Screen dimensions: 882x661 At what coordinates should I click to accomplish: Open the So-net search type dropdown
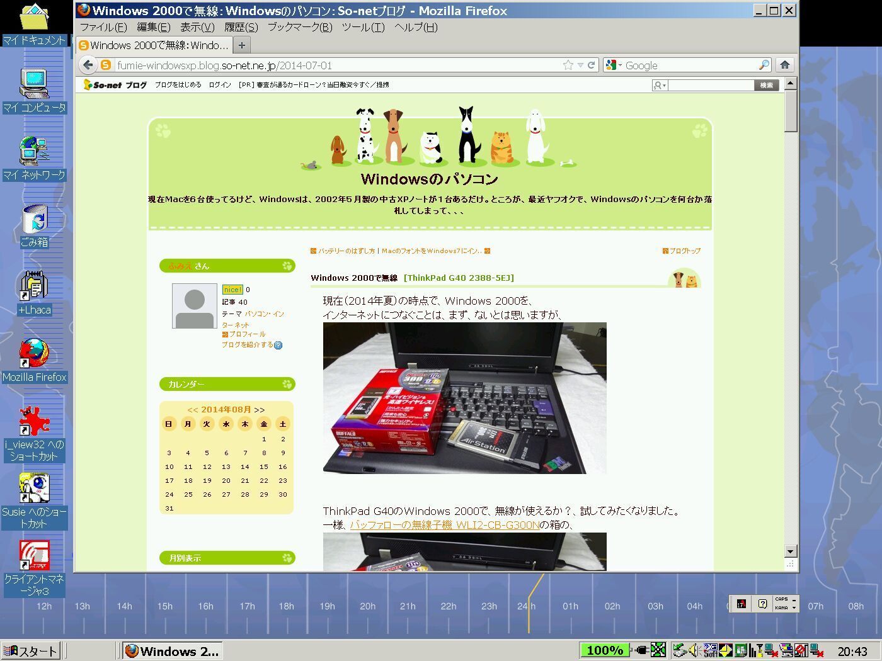pos(660,86)
